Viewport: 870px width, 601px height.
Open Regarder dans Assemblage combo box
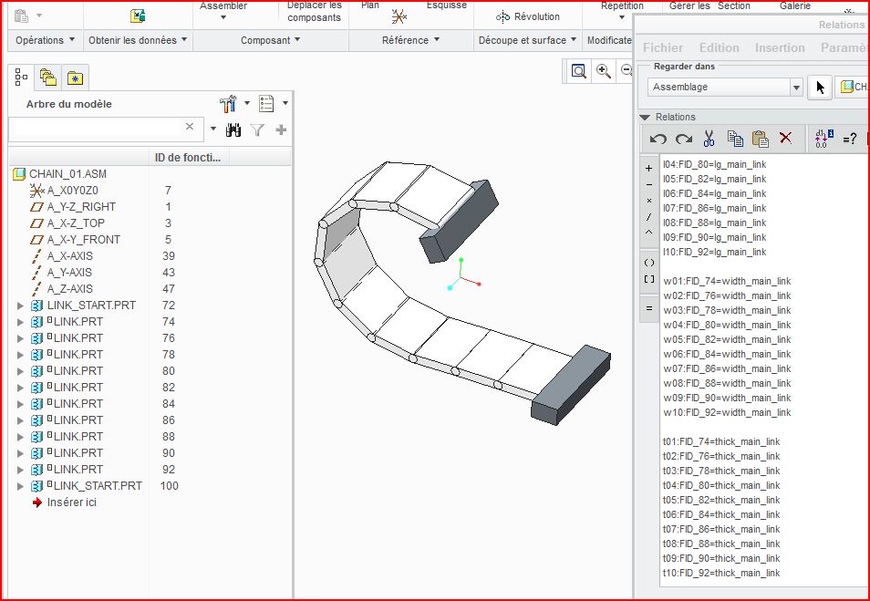tap(725, 88)
